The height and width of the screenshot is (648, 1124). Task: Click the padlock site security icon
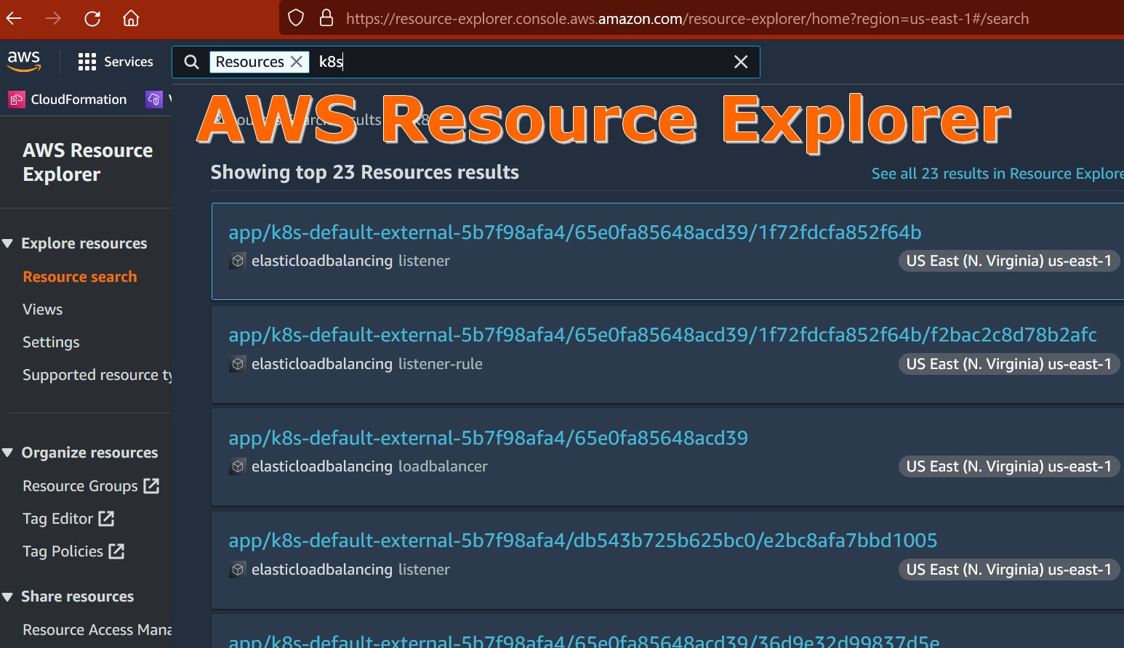(326, 18)
